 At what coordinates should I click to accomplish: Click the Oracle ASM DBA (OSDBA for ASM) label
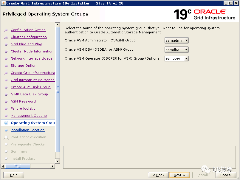click(99, 49)
